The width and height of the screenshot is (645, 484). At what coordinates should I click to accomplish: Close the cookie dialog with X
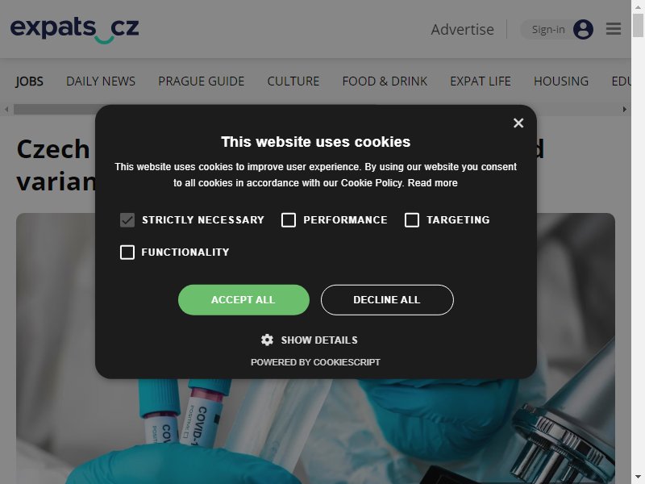[518, 123]
